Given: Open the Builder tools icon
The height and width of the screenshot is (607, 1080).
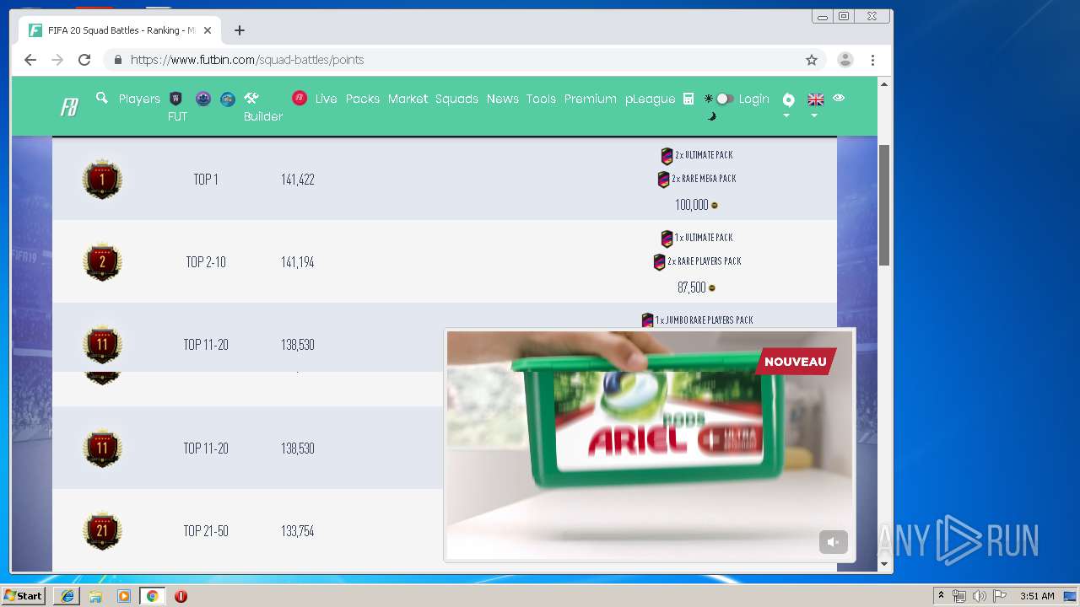Looking at the screenshot, I should pyautogui.click(x=251, y=98).
